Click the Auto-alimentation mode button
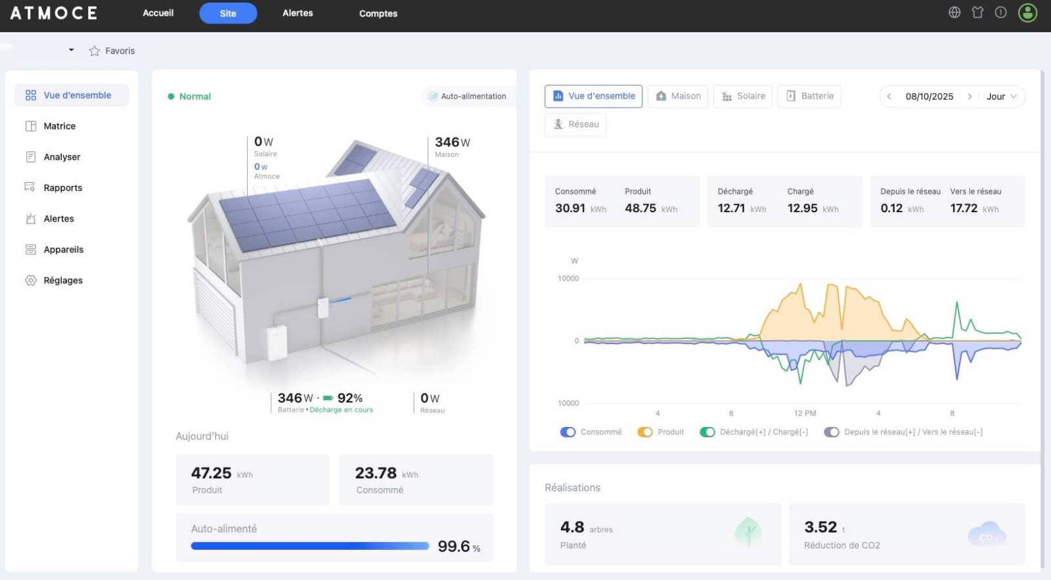This screenshot has width=1051, height=580. coord(467,97)
